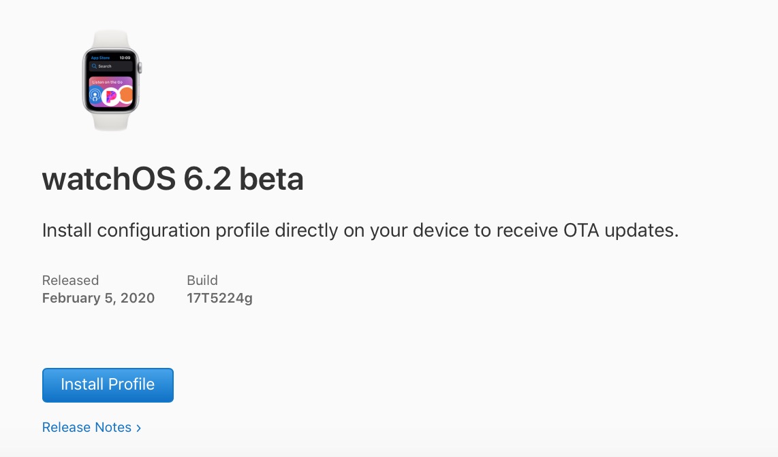This screenshot has height=457, width=778.
Task: Click the OTA updates description text
Action: point(360,231)
